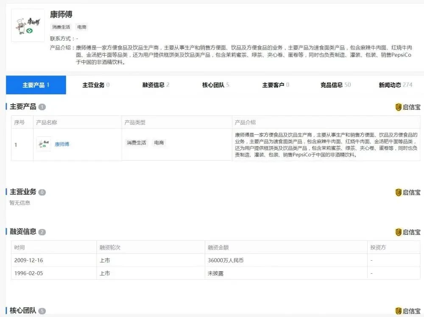424x317 pixels.
Task: Click the 主营业务 section heading
Action: click(x=23, y=192)
